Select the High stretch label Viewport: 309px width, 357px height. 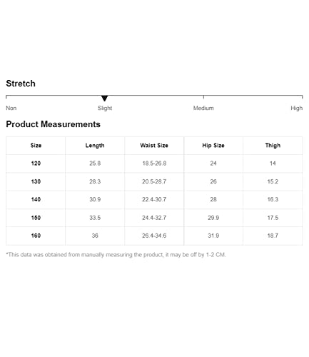click(297, 109)
